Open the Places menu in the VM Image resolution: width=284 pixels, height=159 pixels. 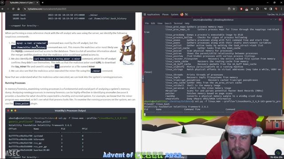click(165, 15)
